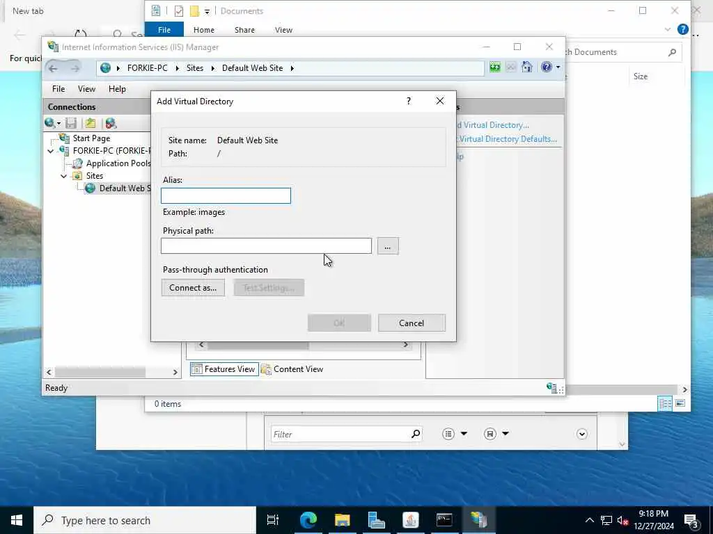Switch to the Features View tab
The width and height of the screenshot is (713, 534).
pyautogui.click(x=224, y=369)
